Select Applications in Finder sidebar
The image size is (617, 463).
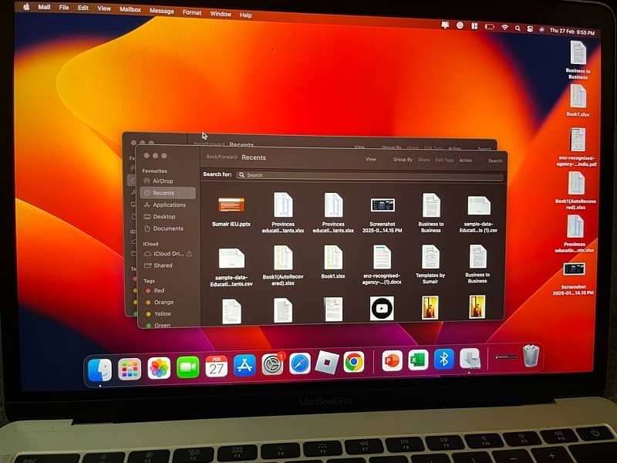169,204
